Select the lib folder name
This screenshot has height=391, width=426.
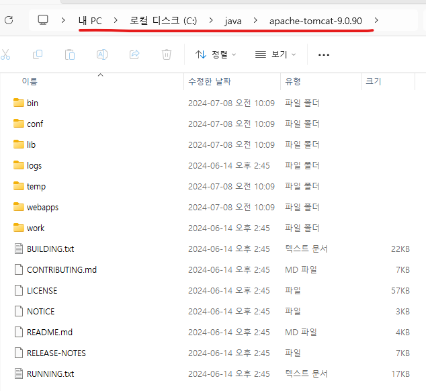click(31, 145)
